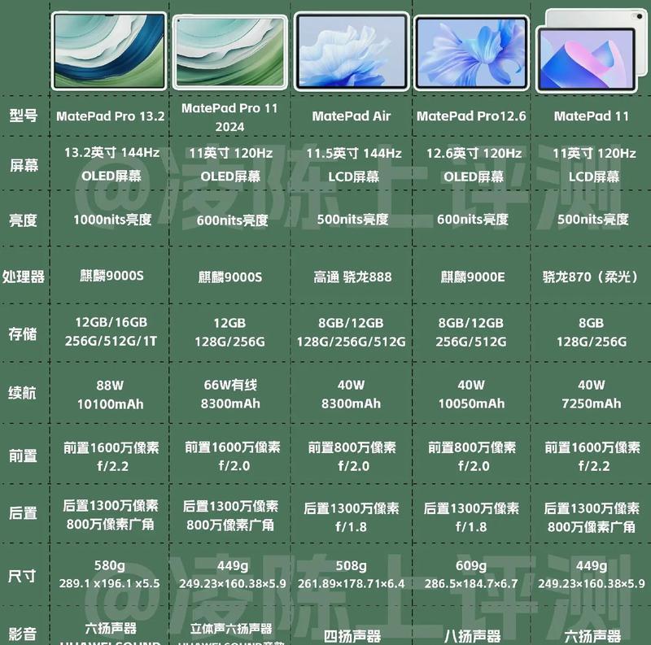Click '前置1600万像素' under MatePad 11
The image size is (651, 645).
point(592,447)
